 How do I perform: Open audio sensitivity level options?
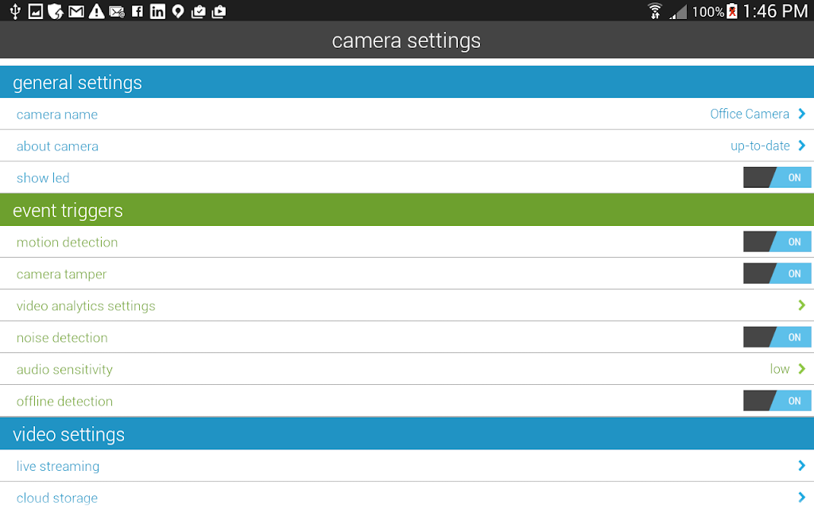(x=787, y=369)
